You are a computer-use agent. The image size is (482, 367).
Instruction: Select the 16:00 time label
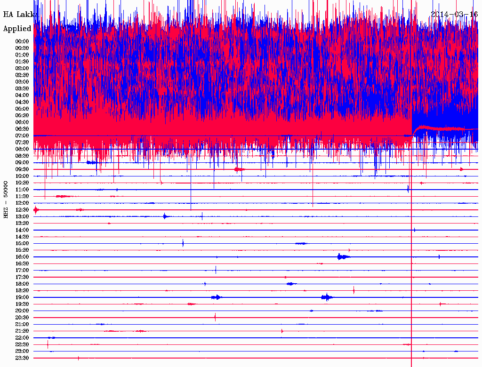coord(22,257)
